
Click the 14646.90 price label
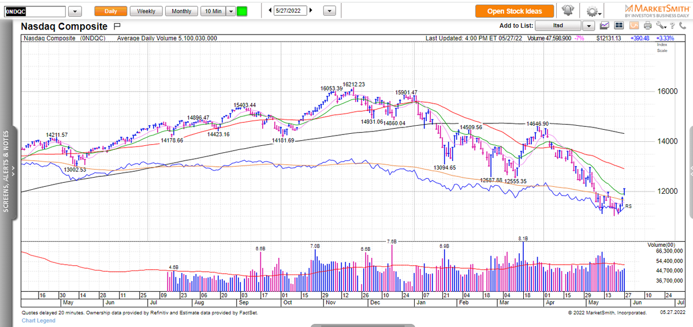pyautogui.click(x=538, y=123)
